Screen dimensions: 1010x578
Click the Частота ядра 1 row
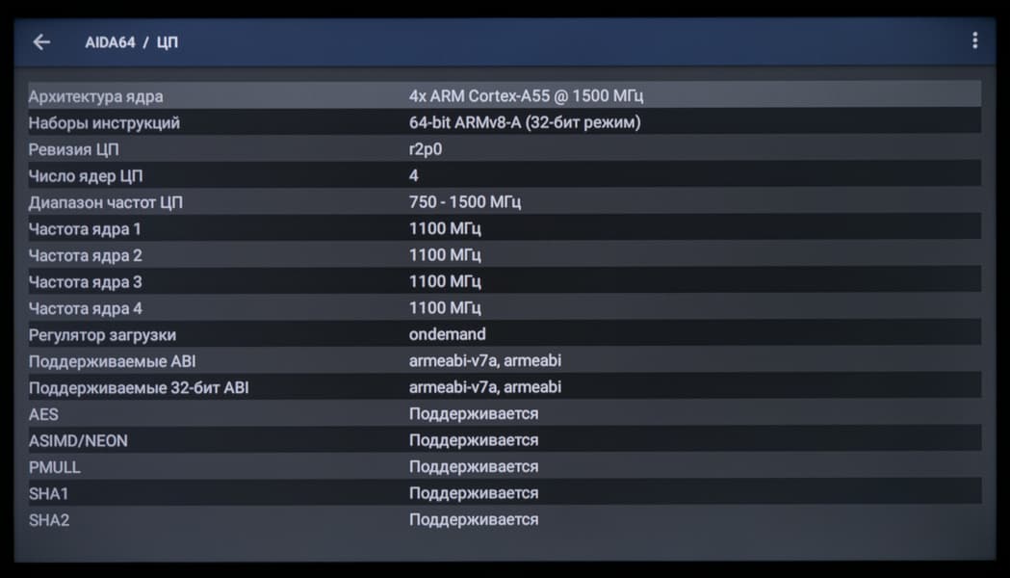(x=505, y=228)
